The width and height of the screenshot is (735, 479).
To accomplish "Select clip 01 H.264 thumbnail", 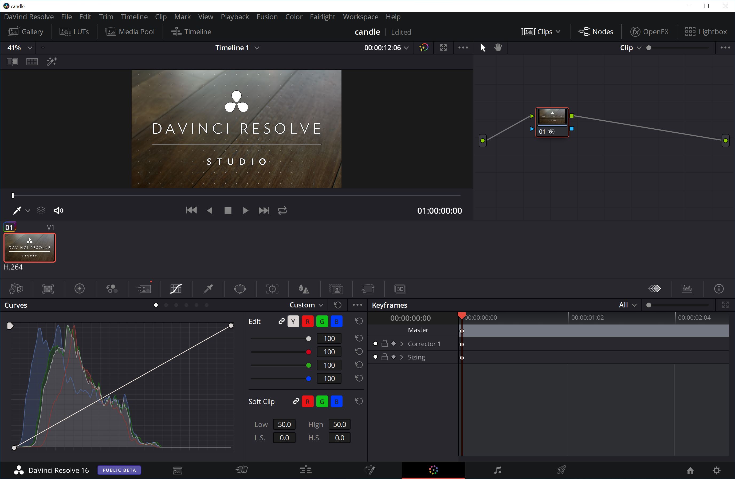I will tap(30, 248).
